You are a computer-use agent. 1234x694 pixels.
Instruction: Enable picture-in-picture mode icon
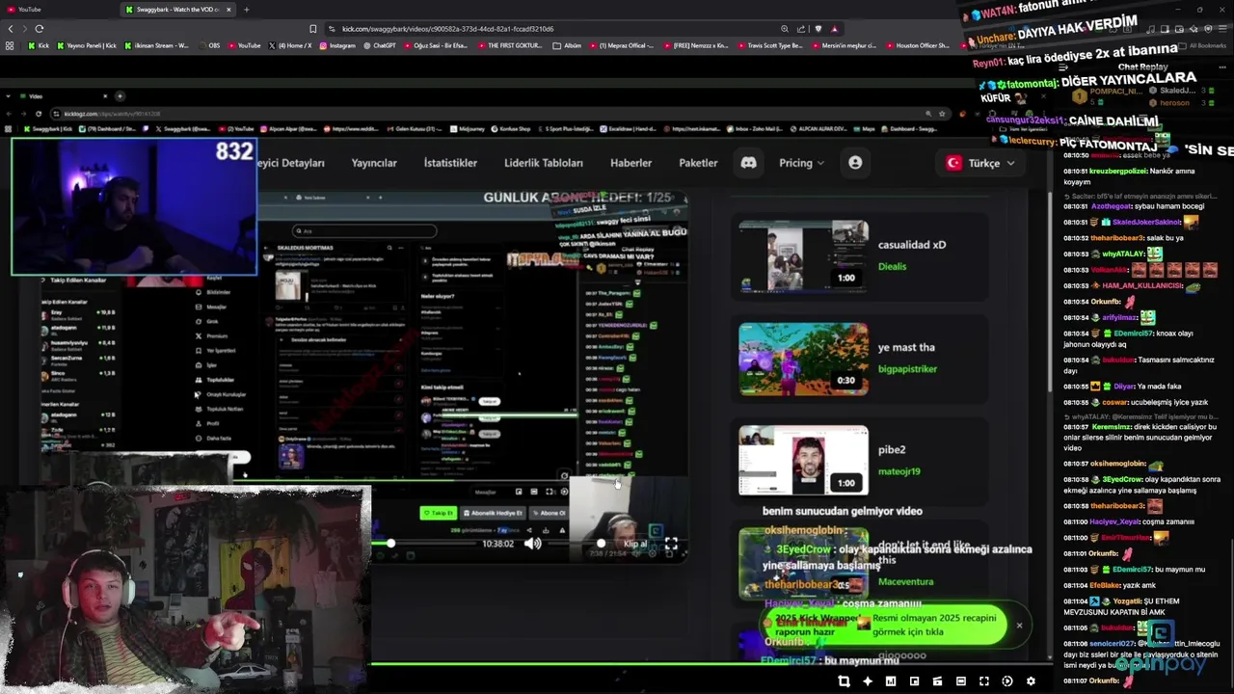[914, 681]
